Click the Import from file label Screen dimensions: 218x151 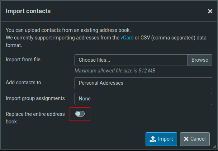coord(23,60)
